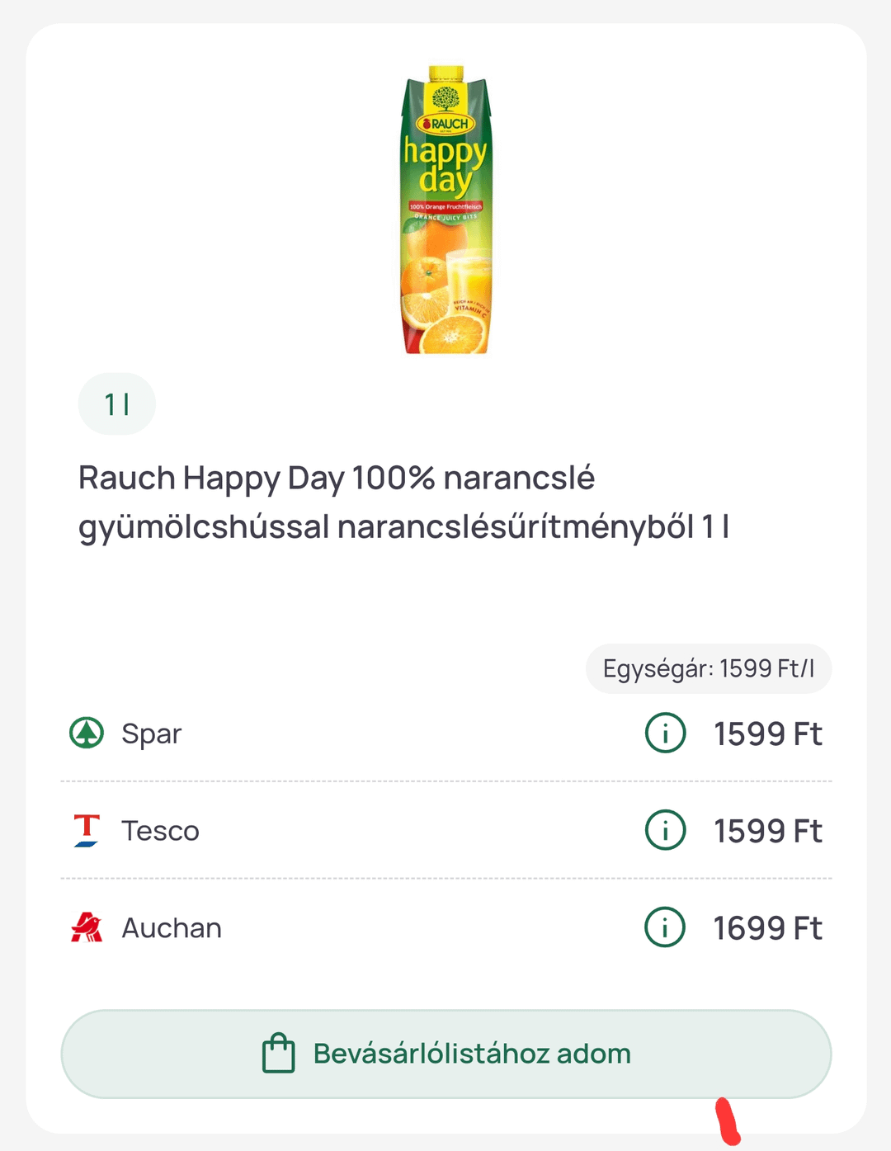This screenshot has height=1151, width=891.
Task: Click the shopping bag icon on the button
Action: pyautogui.click(x=278, y=1054)
